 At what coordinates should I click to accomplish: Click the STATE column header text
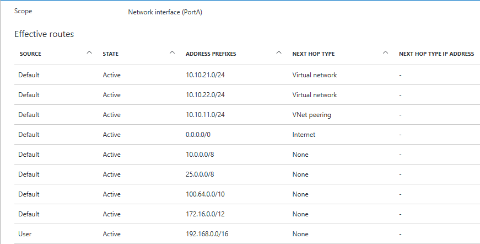pos(110,54)
